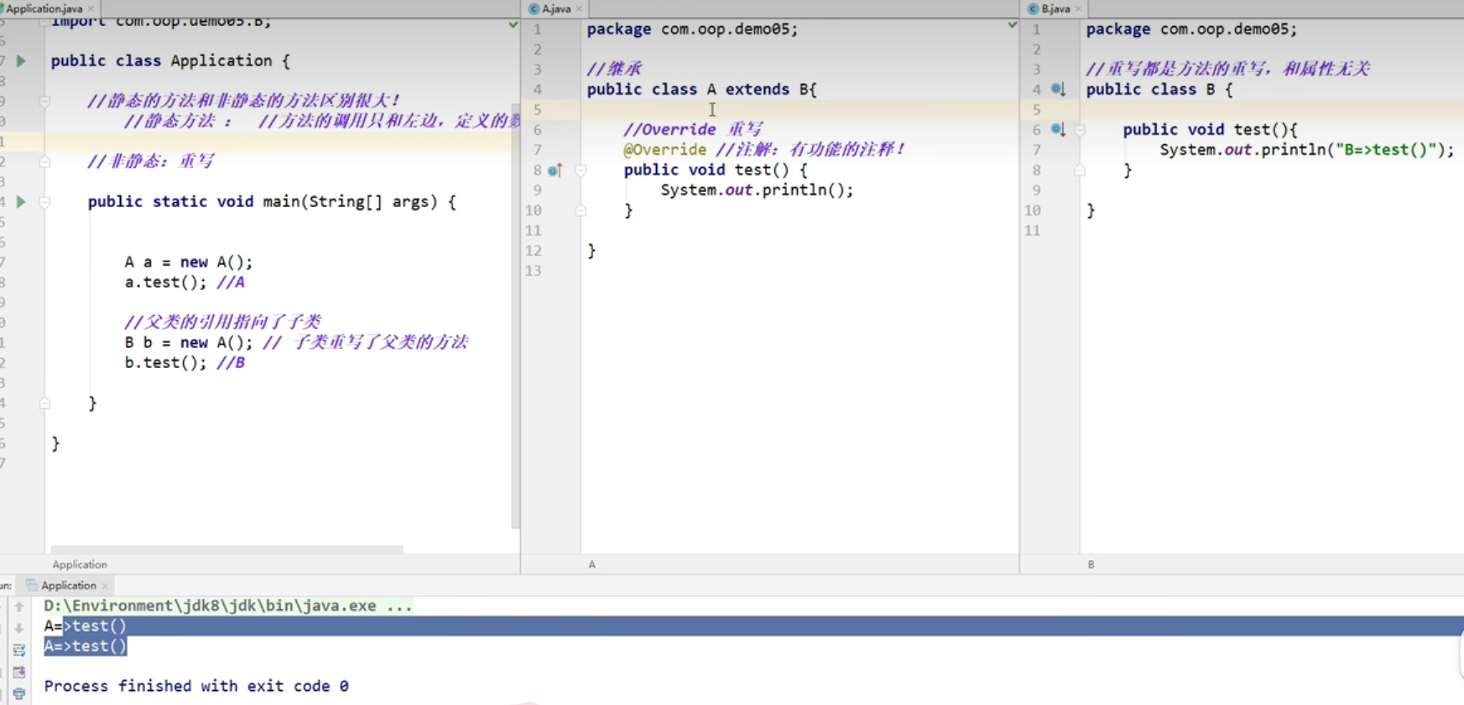This screenshot has width=1464, height=705.
Task: Click the 'public class B {' line
Action: tap(1159, 89)
